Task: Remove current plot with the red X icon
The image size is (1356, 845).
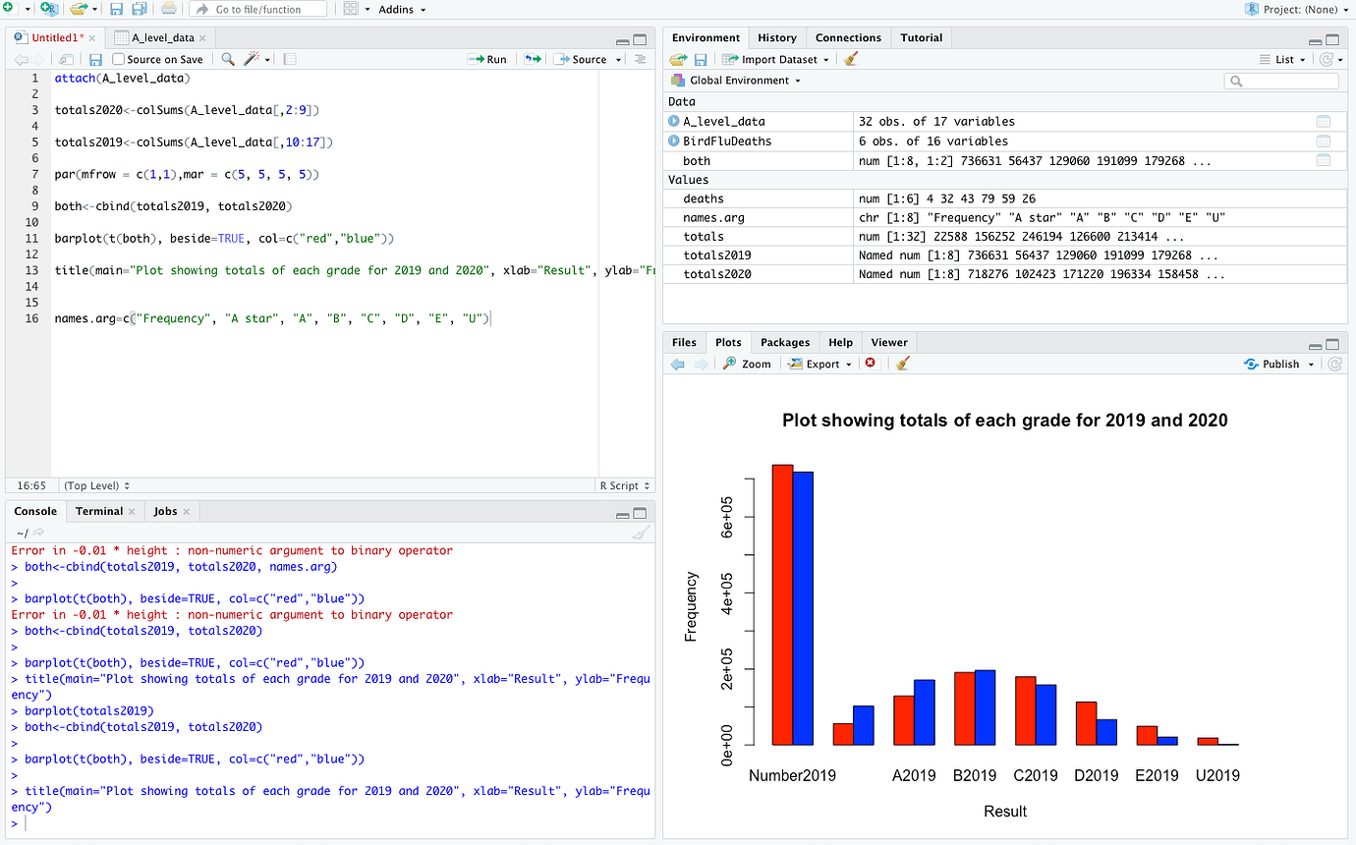Action: 870,364
